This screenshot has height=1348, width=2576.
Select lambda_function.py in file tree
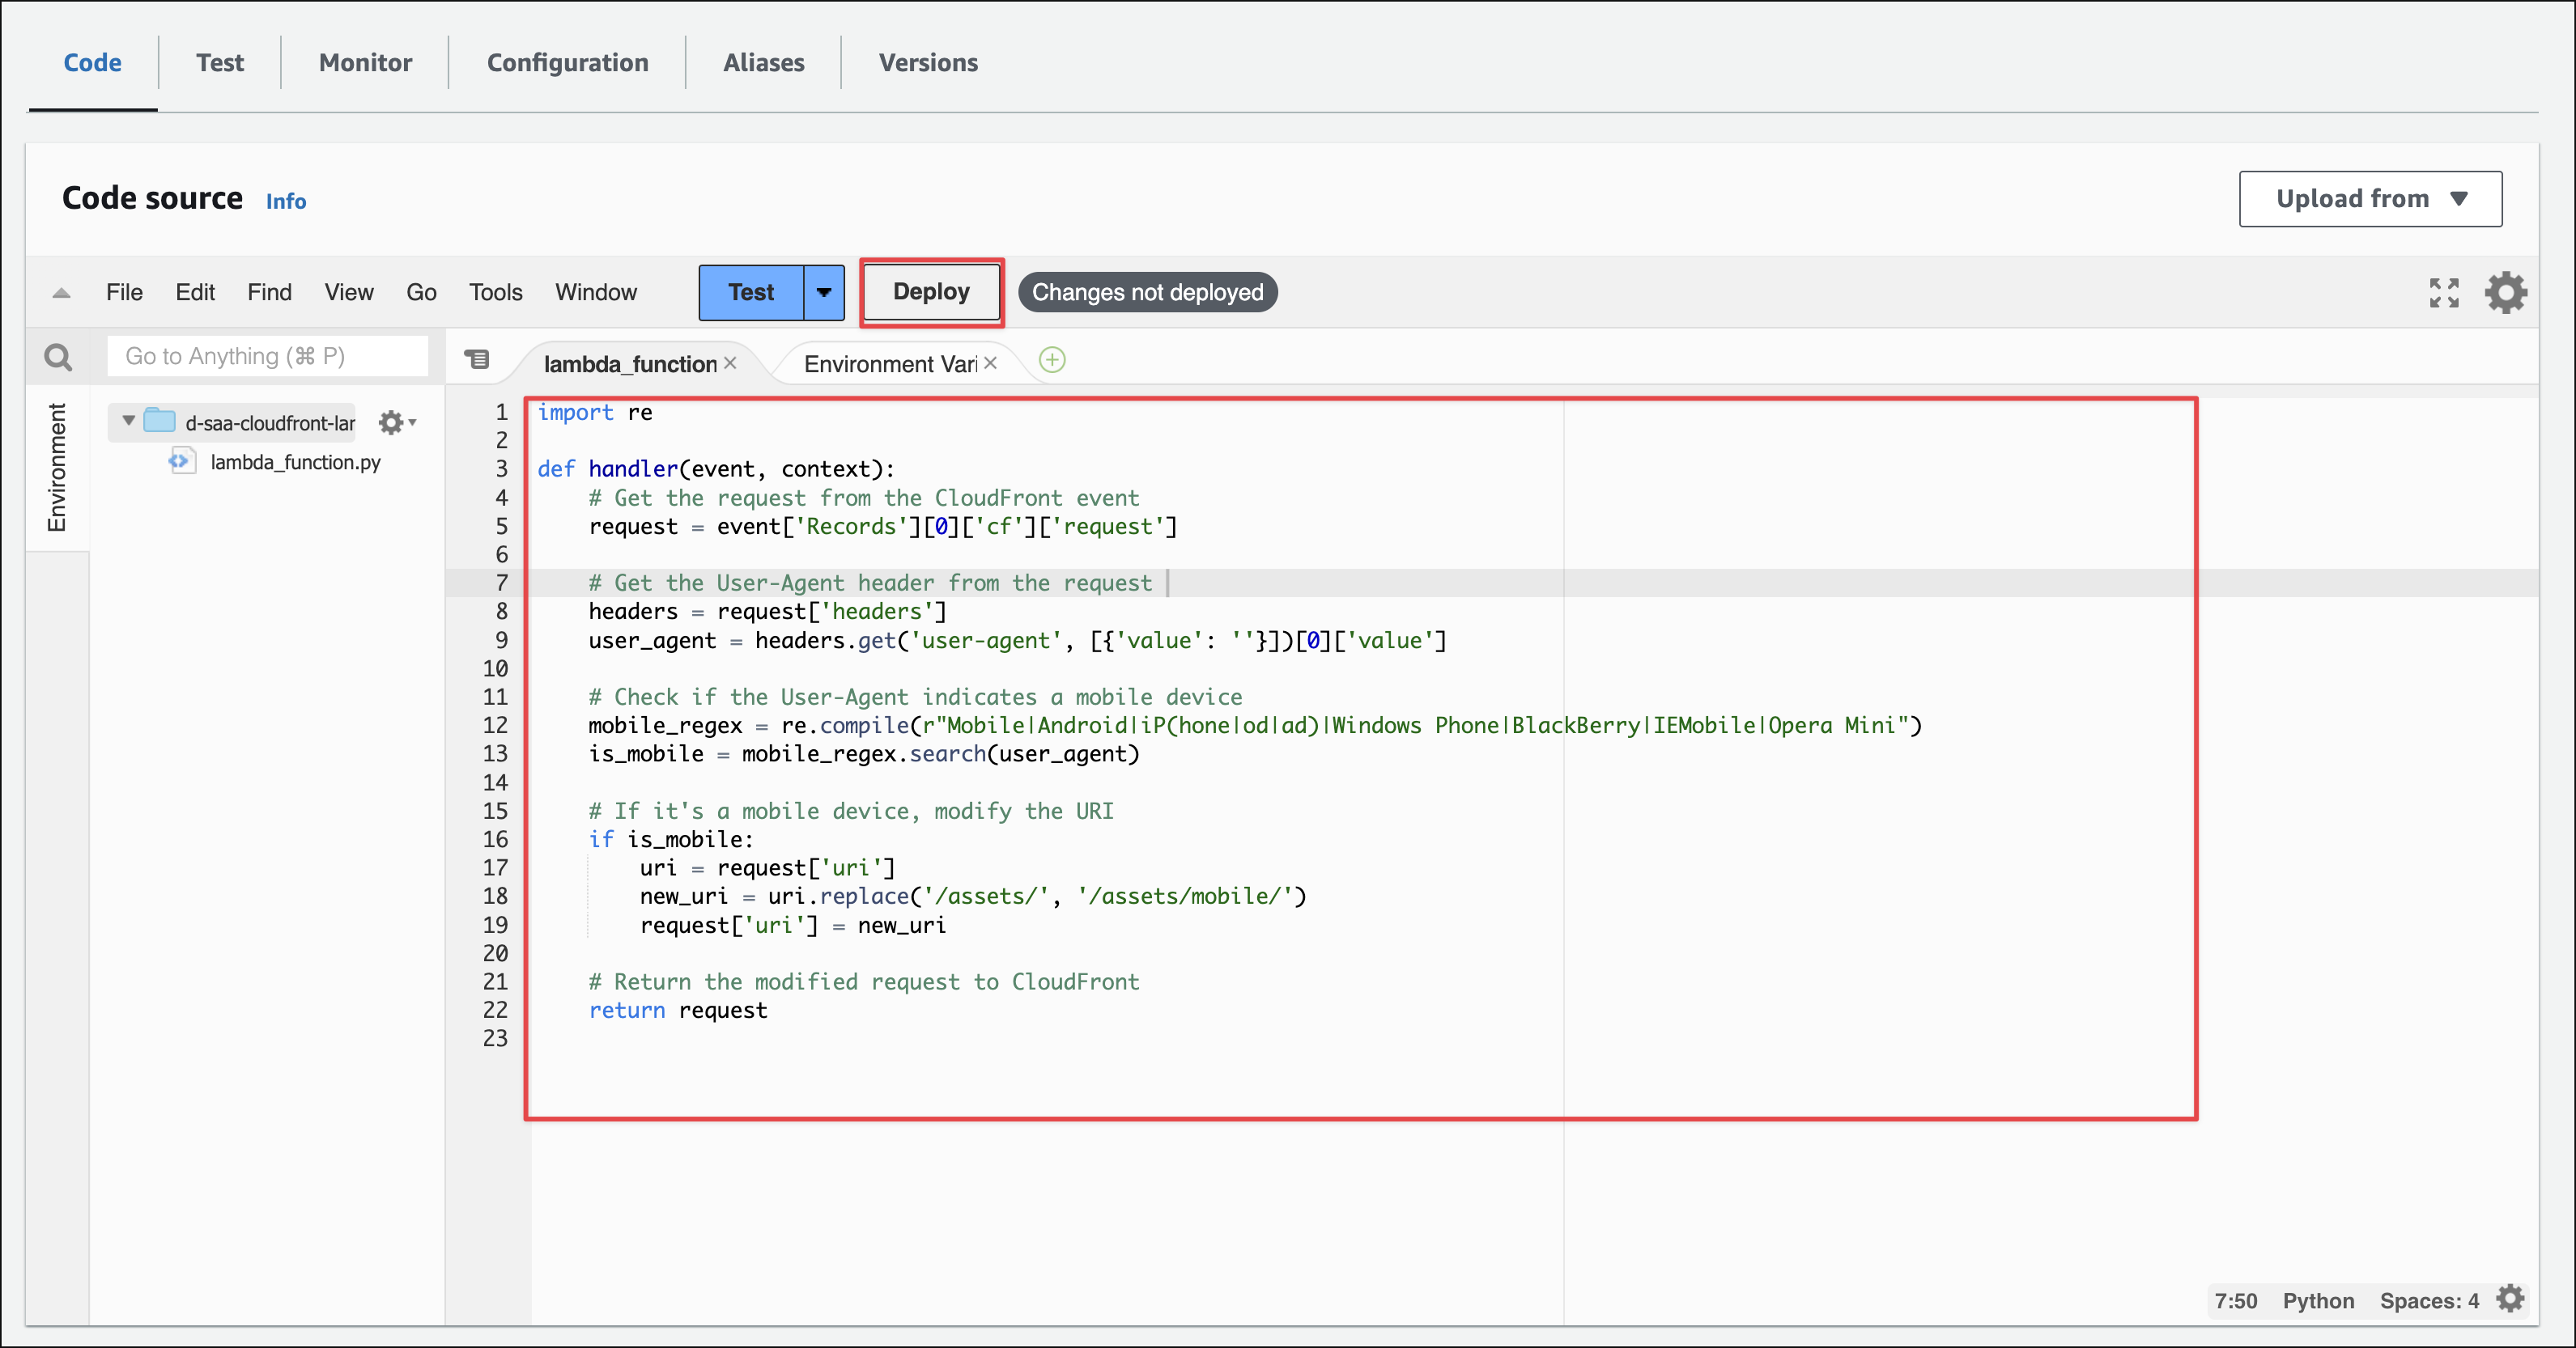click(295, 462)
